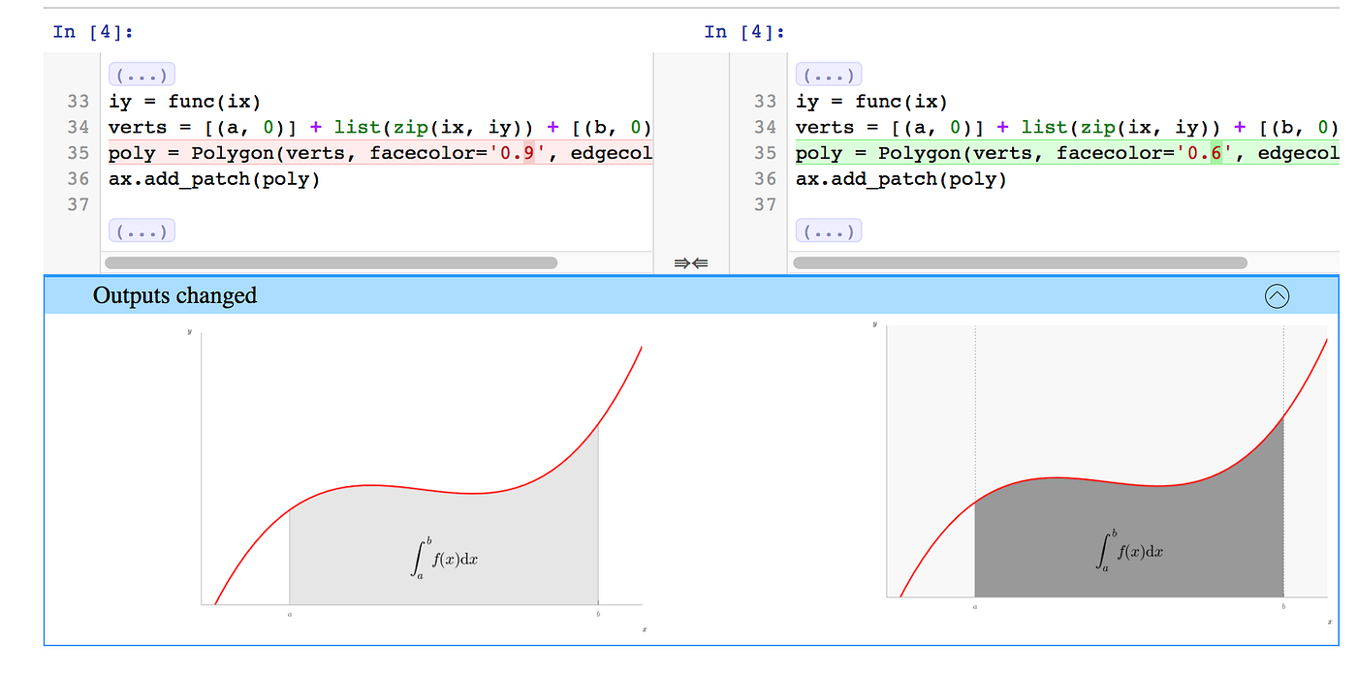Screen dimensions: 1357x673
Task: Expand the top hidden code in right panel
Action: point(829,74)
